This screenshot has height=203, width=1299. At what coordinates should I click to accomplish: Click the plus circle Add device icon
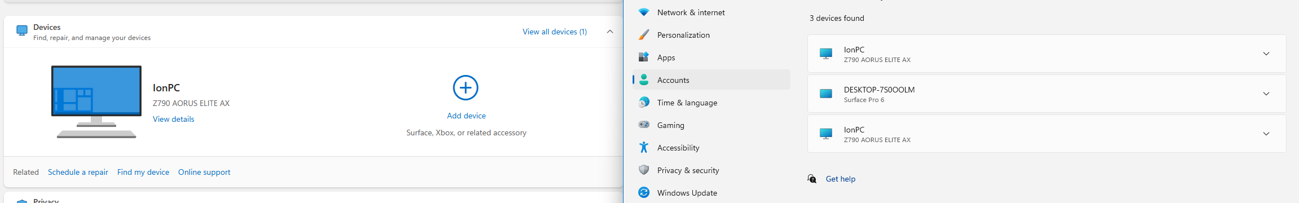click(466, 87)
